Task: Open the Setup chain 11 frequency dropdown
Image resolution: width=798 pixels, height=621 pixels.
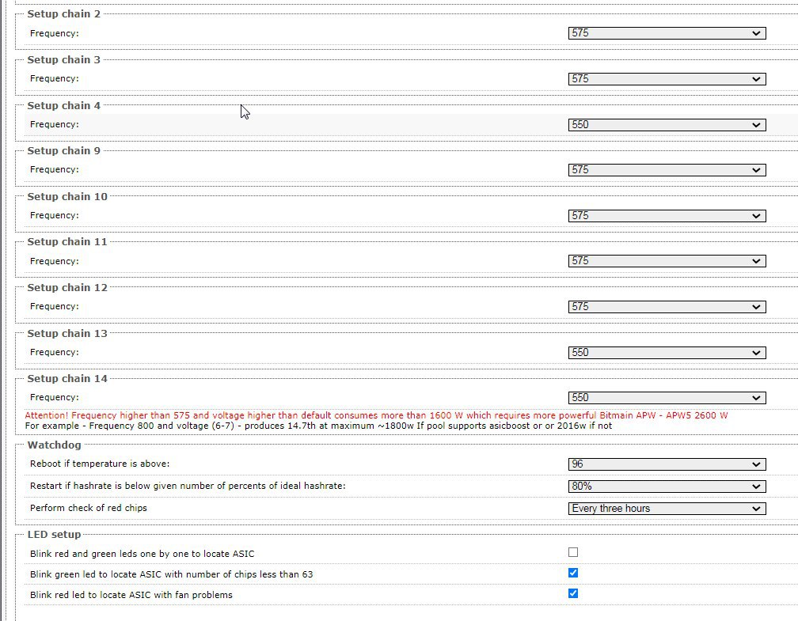Action: [x=667, y=261]
